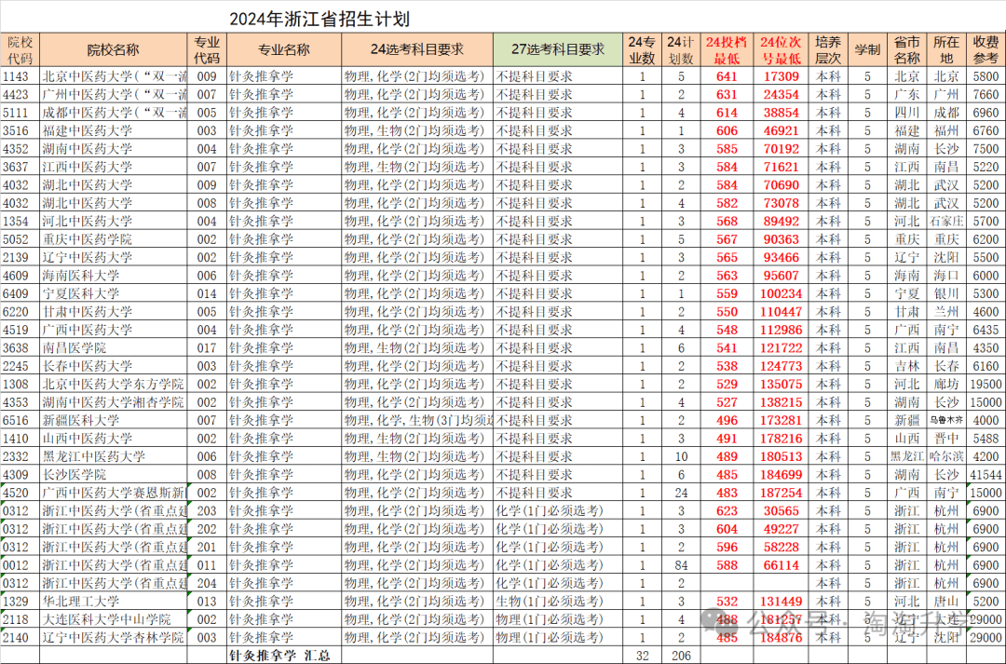
Task: Click the 辽宁中医药大学杏林学院 cell
Action: (x=114, y=638)
